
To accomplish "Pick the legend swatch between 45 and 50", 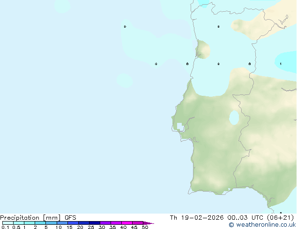I will 138,223.
